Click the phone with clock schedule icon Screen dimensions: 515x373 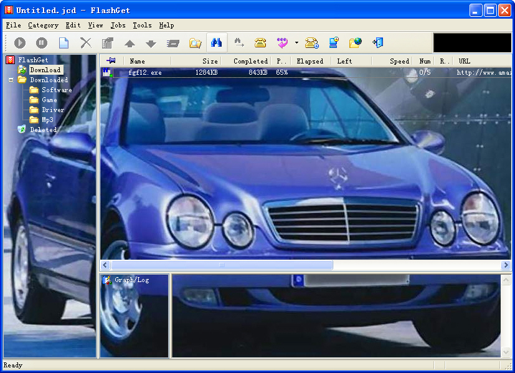pos(312,43)
